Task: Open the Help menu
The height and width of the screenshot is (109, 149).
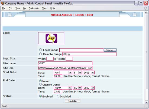Action: tap(53, 8)
